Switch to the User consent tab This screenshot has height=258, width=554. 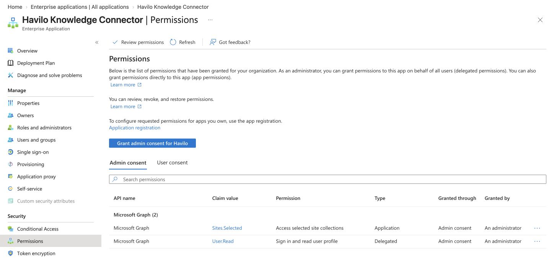(172, 163)
